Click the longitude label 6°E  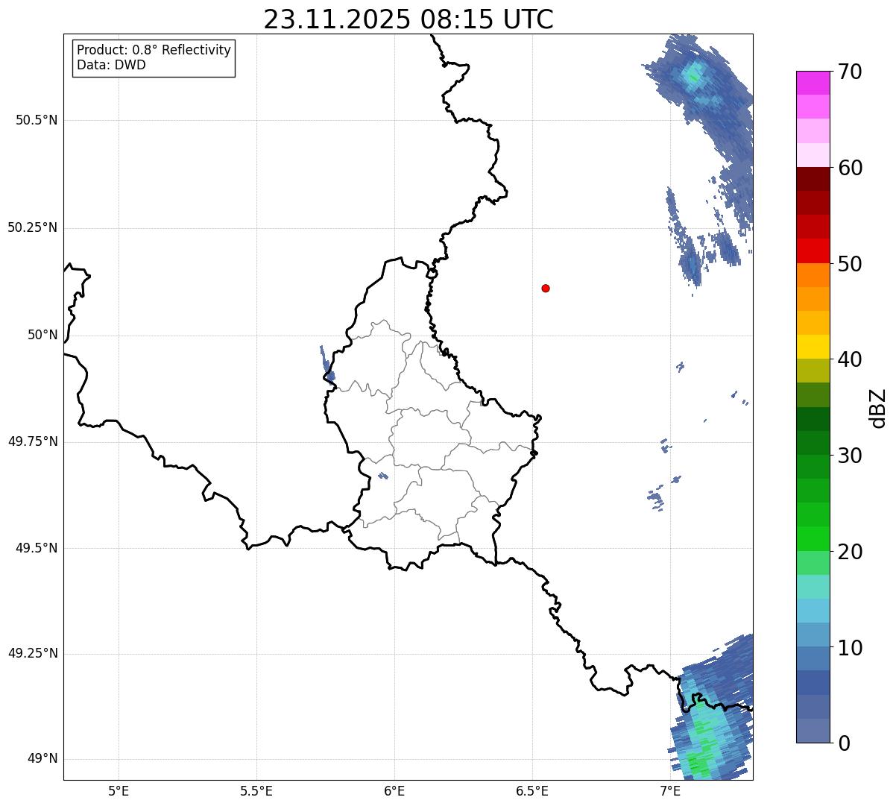(394, 791)
